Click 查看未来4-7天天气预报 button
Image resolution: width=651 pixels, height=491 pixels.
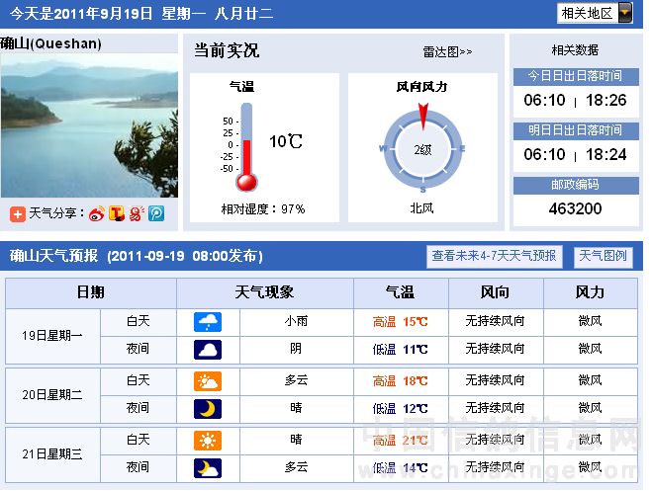(x=495, y=256)
